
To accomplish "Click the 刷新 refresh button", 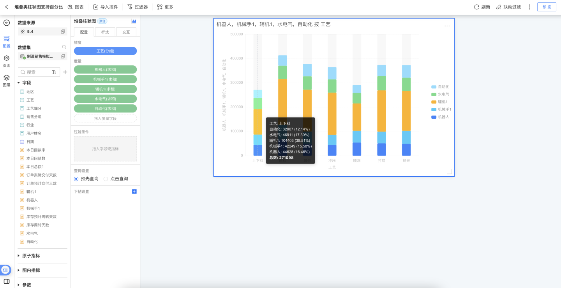I will [482, 7].
